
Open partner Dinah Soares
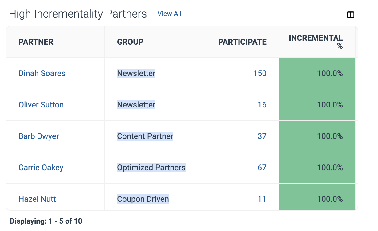click(x=42, y=73)
